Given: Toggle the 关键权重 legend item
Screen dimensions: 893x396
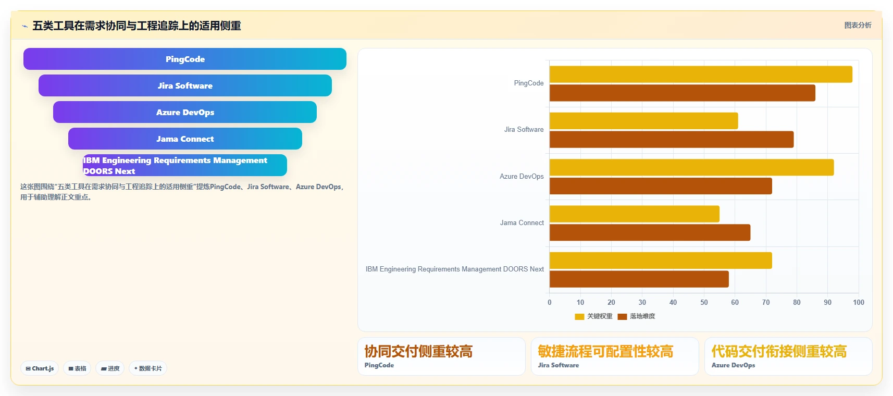Looking at the screenshot, I should tap(593, 316).
